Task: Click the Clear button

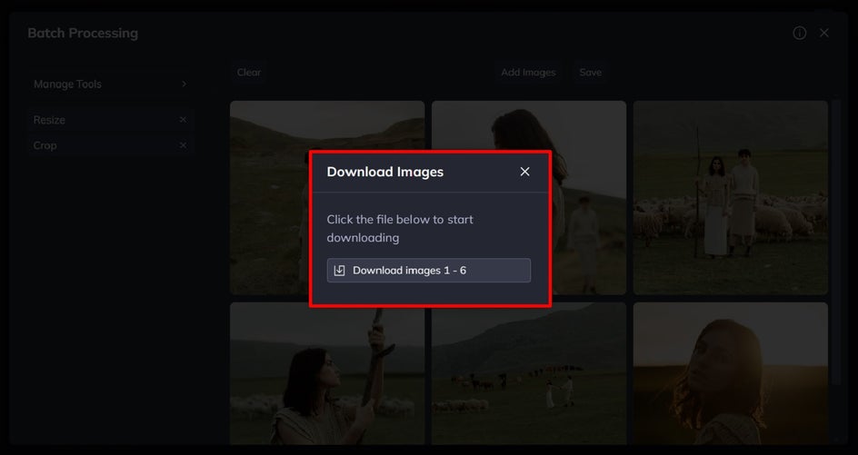Action: click(249, 72)
